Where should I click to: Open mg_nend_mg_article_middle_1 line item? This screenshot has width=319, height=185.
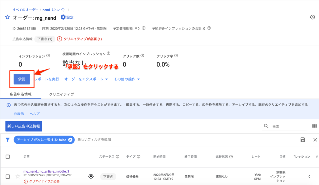click(x=46, y=171)
